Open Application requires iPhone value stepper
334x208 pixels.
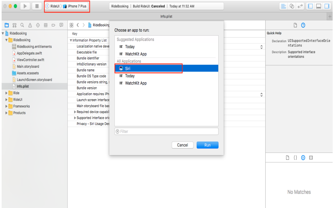(x=261, y=95)
